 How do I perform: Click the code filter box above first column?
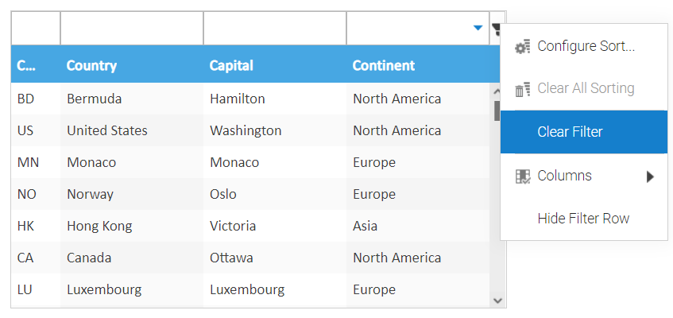(x=36, y=29)
